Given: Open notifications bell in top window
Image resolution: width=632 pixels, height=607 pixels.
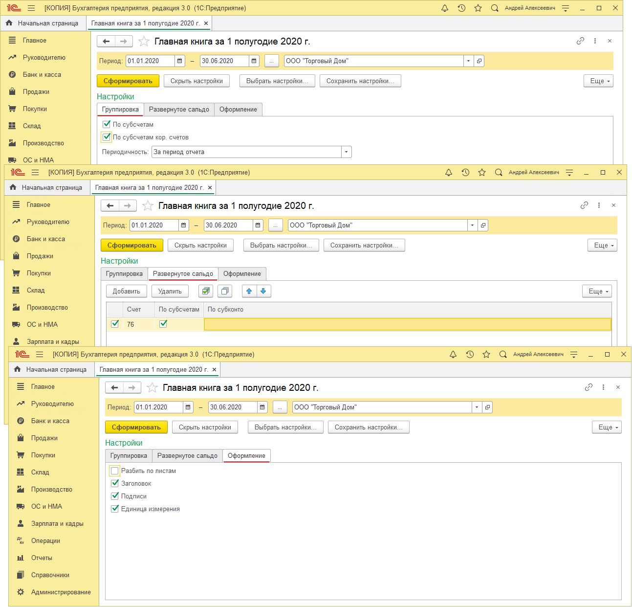Looking at the screenshot, I should click(445, 8).
